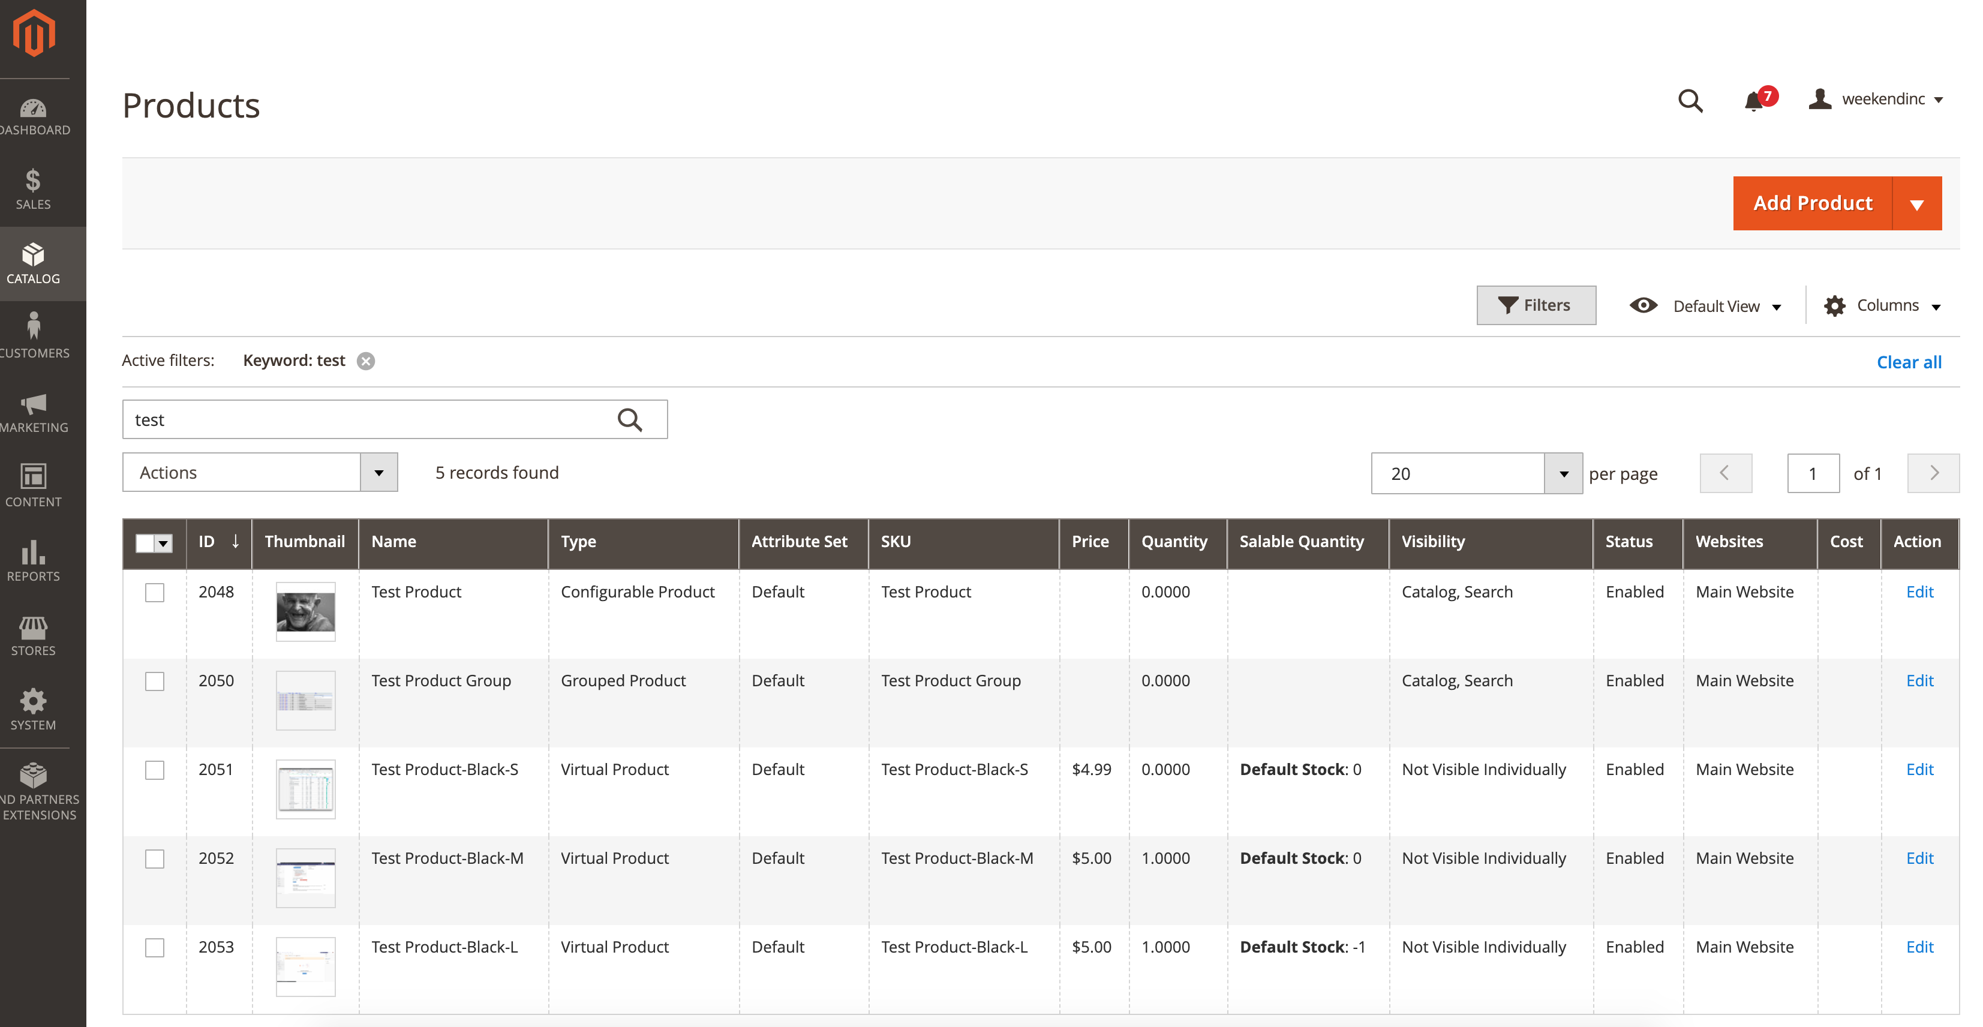
Task: Check the row checkbox for product 2048
Action: point(155,593)
